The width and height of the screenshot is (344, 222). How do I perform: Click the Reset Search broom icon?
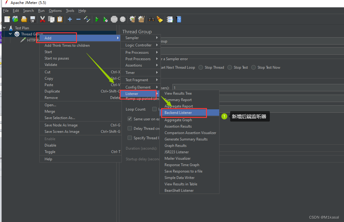coord(160,19)
